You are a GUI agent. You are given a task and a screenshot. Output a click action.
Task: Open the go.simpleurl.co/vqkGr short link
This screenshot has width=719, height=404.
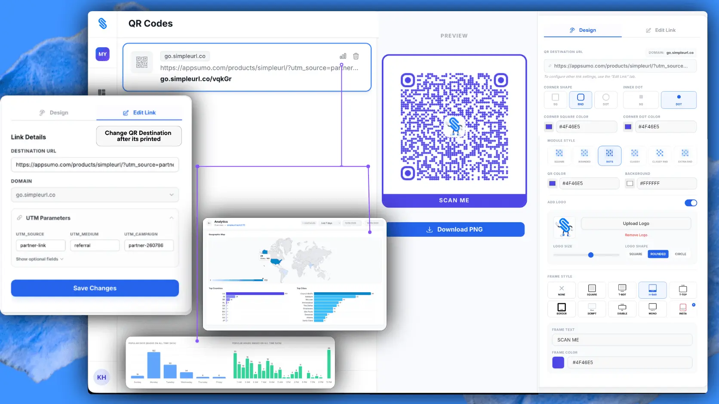[196, 79]
